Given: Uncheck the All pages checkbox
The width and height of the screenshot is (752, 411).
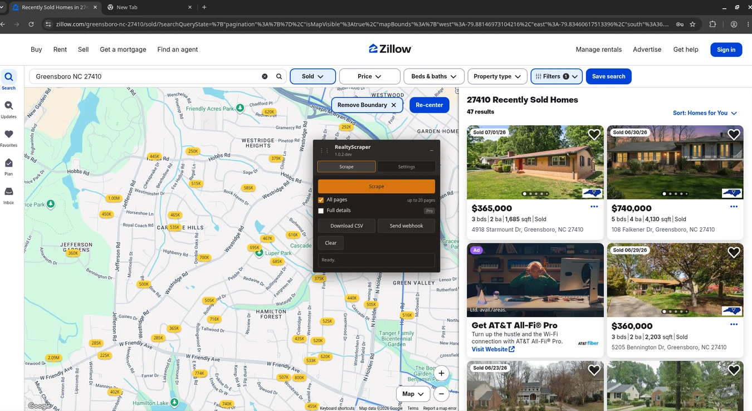Looking at the screenshot, I should pyautogui.click(x=321, y=200).
